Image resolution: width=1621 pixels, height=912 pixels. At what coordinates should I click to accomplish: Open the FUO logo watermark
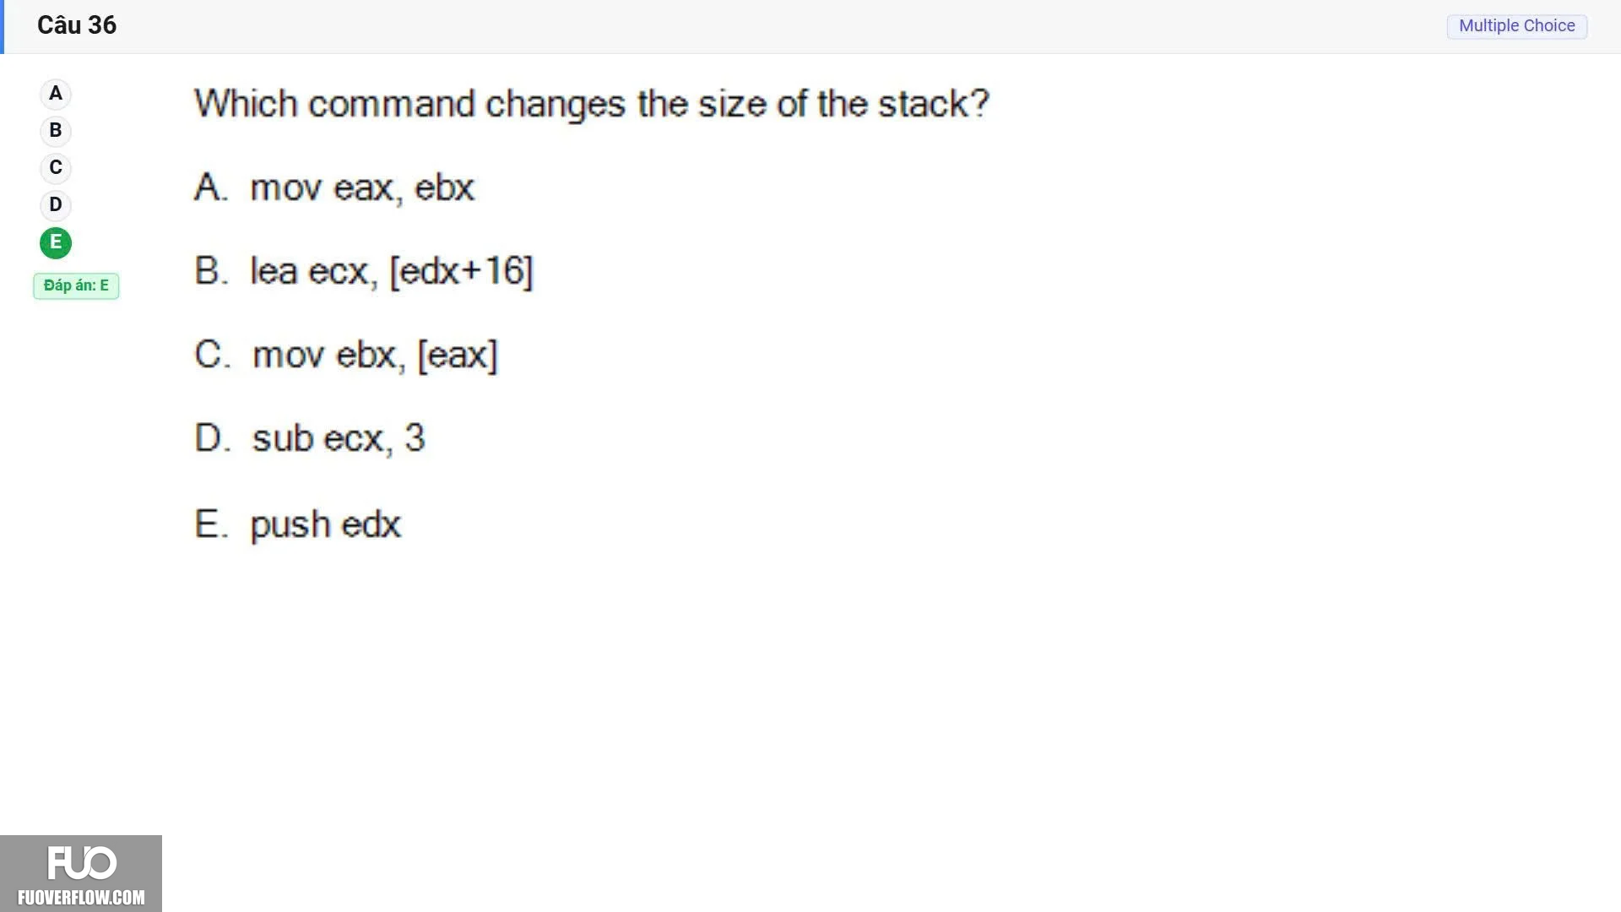(82, 863)
